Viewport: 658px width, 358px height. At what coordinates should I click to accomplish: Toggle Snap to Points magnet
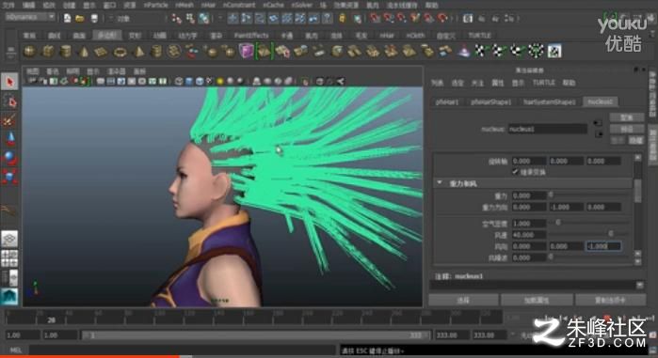[402, 19]
